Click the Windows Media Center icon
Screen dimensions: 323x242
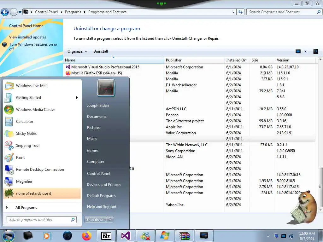[9, 109]
